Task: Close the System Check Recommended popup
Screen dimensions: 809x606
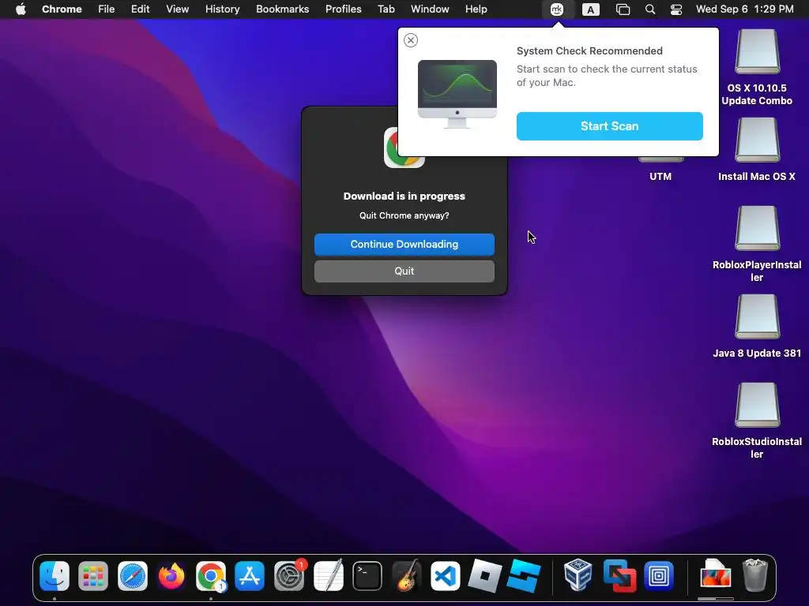Action: (x=411, y=40)
